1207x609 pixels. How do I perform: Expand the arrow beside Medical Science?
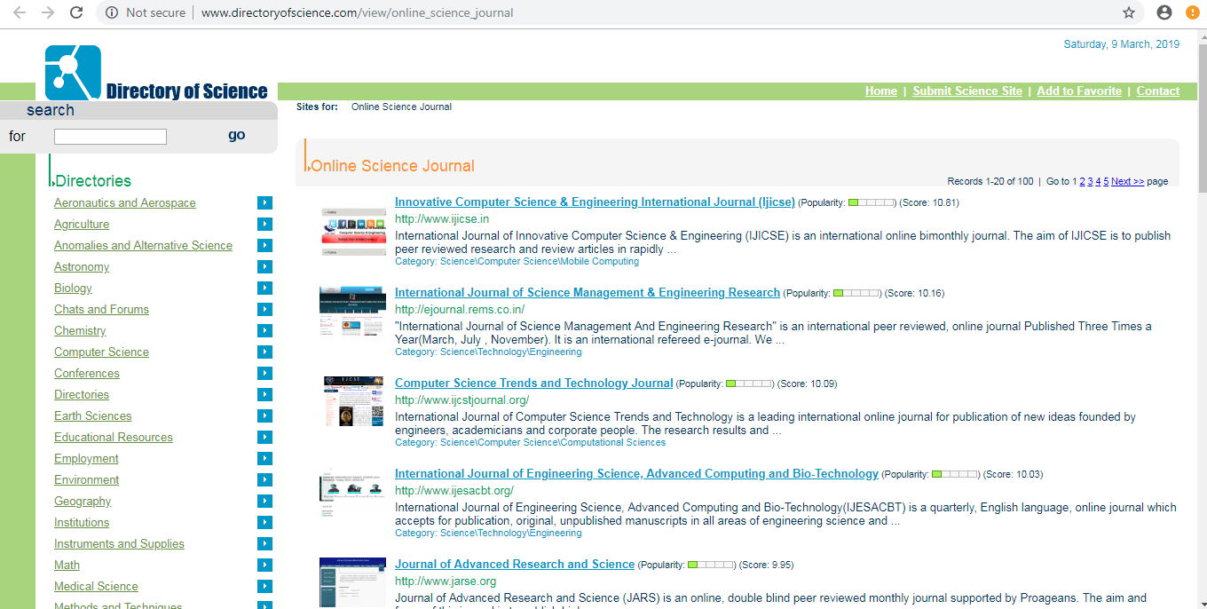264,587
